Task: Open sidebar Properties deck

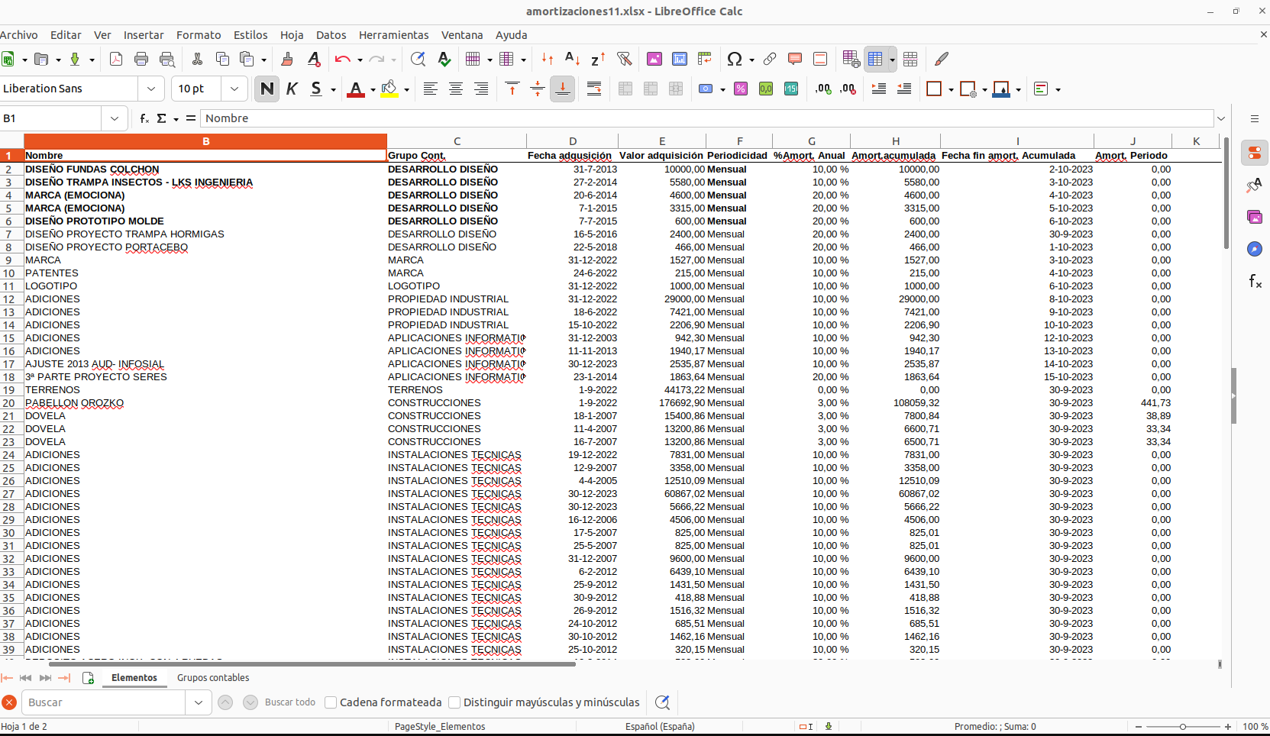Action: click(x=1255, y=153)
